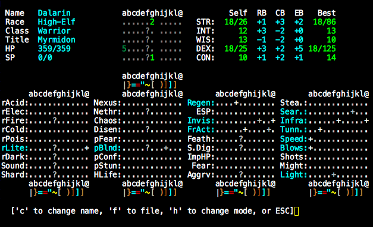Click the DEX: stat label
The height and width of the screenshot is (227, 373).
pyautogui.click(x=205, y=49)
